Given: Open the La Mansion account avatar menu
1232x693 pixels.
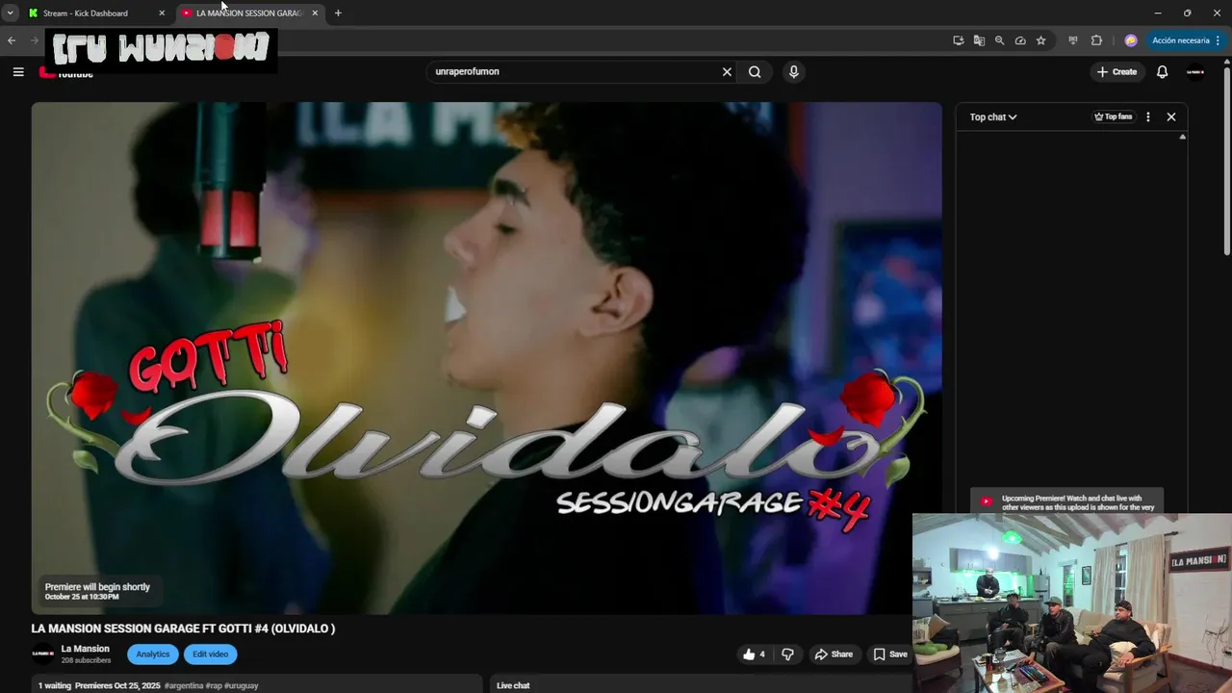Looking at the screenshot, I should pyautogui.click(x=1195, y=72).
